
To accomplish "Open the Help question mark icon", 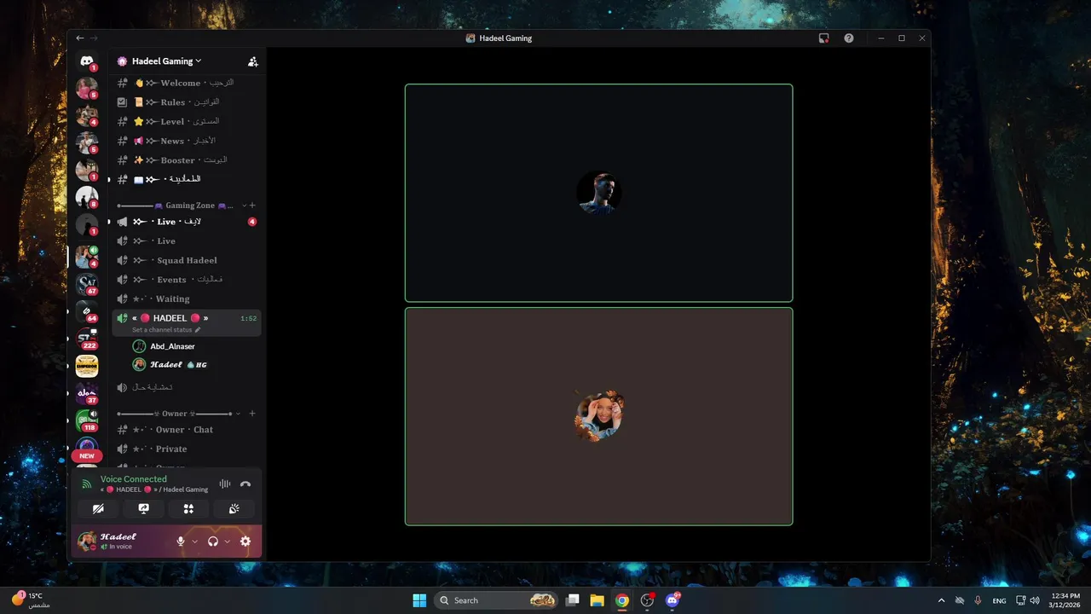I will coord(849,38).
